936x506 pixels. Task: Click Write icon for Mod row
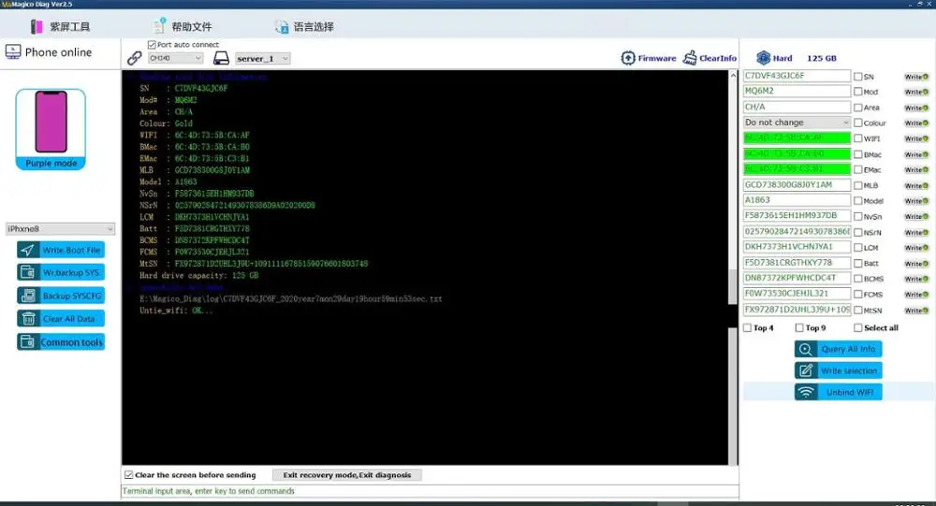[x=916, y=92]
